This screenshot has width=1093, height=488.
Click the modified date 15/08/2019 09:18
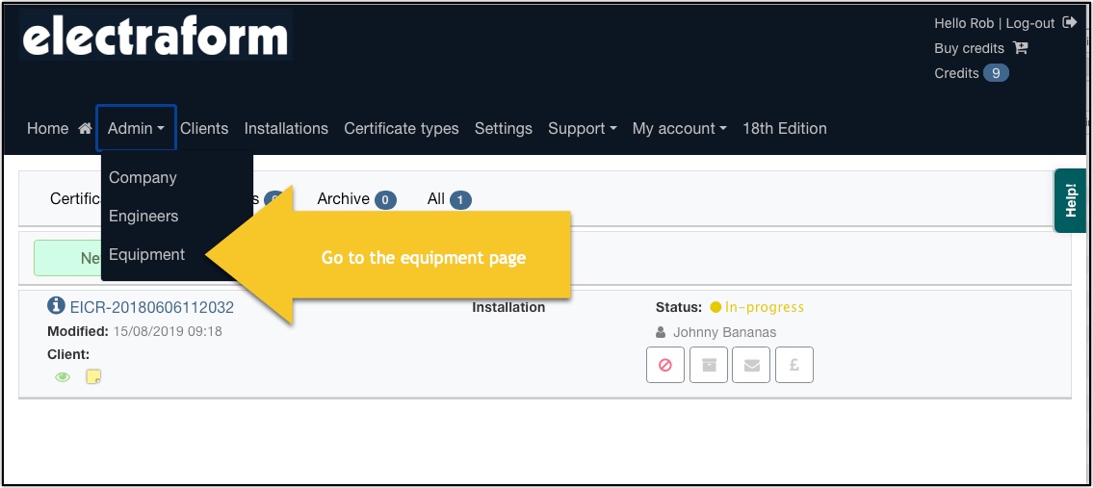point(168,332)
